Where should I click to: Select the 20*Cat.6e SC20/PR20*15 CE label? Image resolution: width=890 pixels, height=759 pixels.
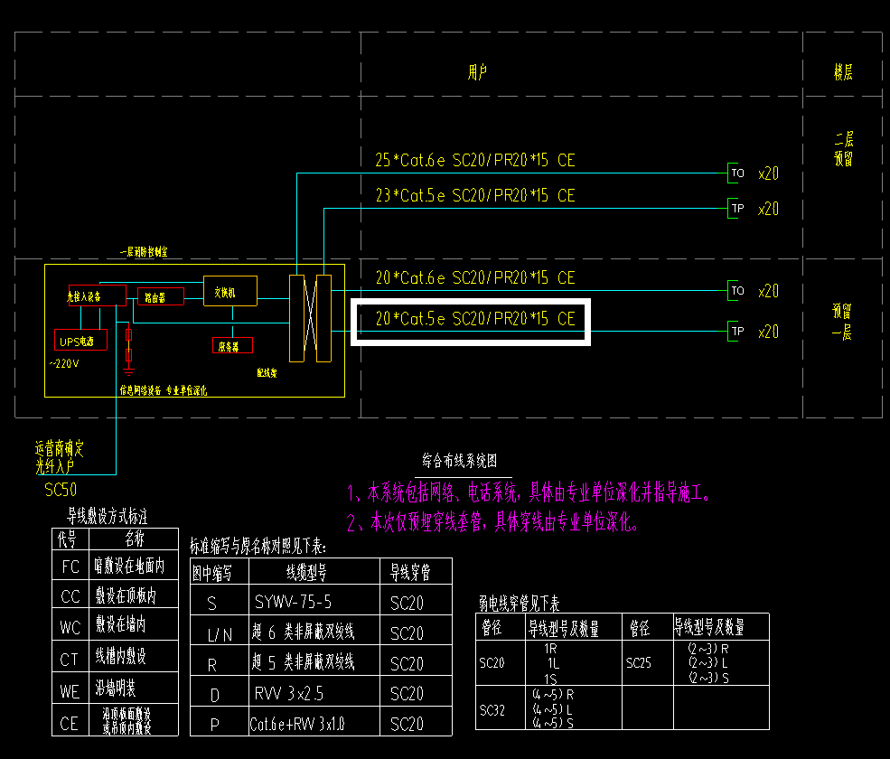[475, 277]
